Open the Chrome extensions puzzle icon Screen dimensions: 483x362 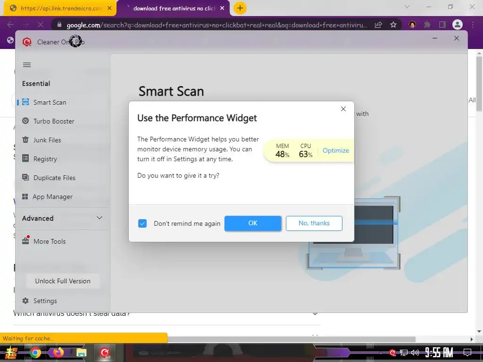pos(427,25)
